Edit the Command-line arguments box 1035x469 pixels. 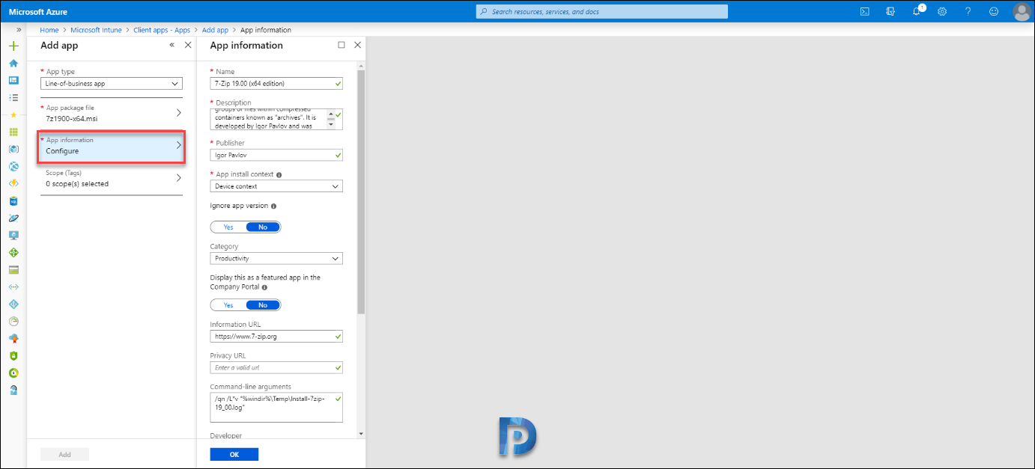pos(276,408)
